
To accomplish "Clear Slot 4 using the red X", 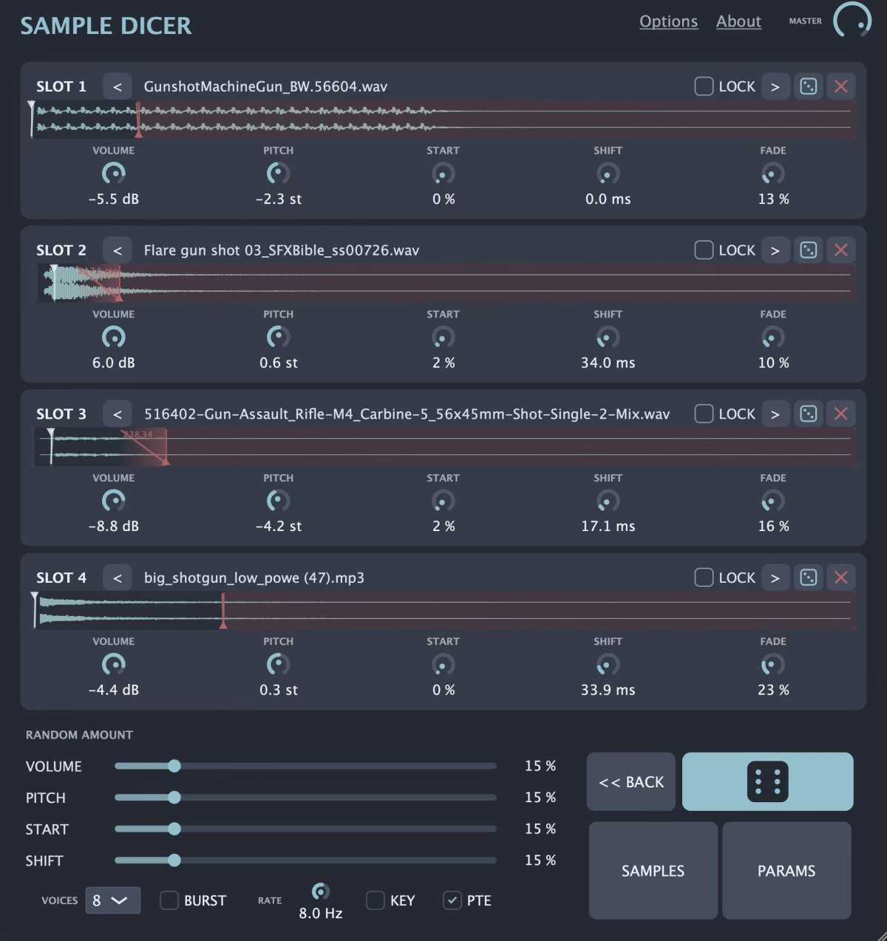I will click(840, 578).
